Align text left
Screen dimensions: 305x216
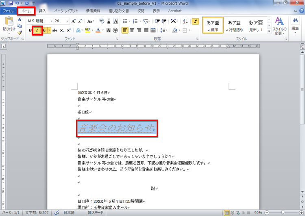[125, 30]
